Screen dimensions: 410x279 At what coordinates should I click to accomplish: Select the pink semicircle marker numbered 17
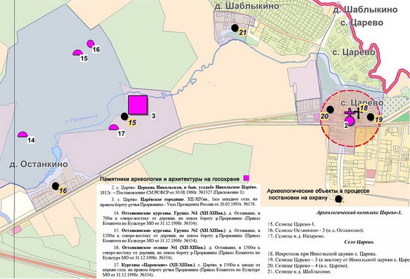(114, 128)
